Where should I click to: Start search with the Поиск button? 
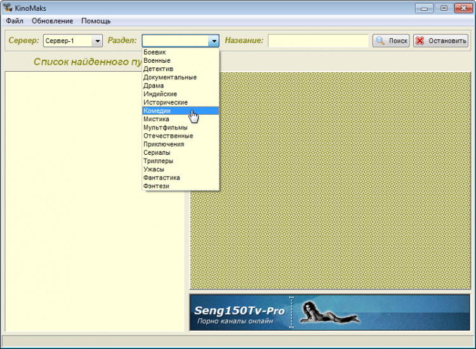pyautogui.click(x=391, y=41)
